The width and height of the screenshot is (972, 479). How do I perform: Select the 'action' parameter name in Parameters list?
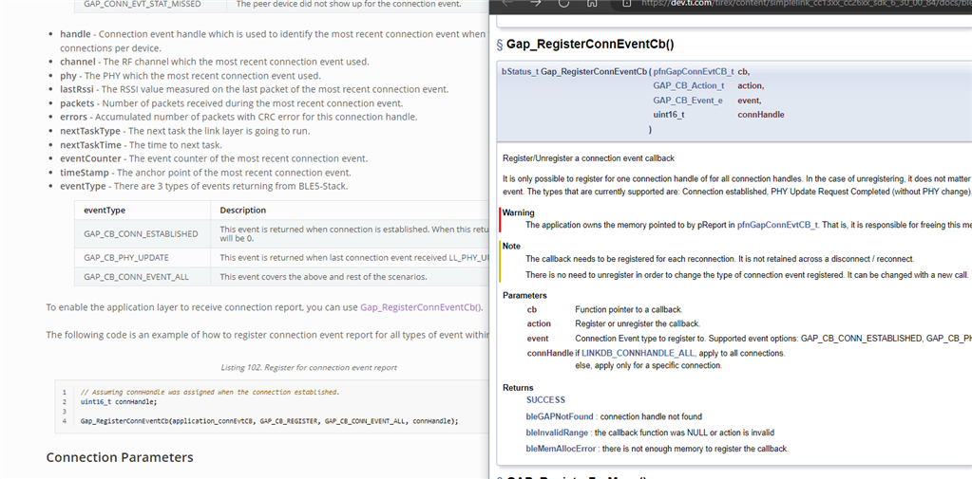(x=539, y=323)
